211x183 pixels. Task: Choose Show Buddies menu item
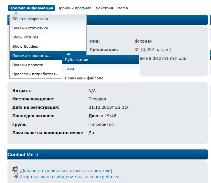25,46
